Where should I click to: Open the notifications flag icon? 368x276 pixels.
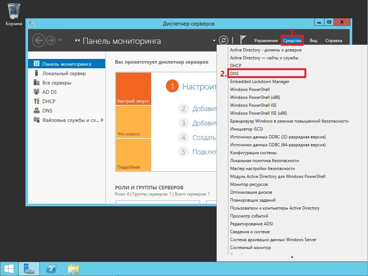[x=243, y=40]
